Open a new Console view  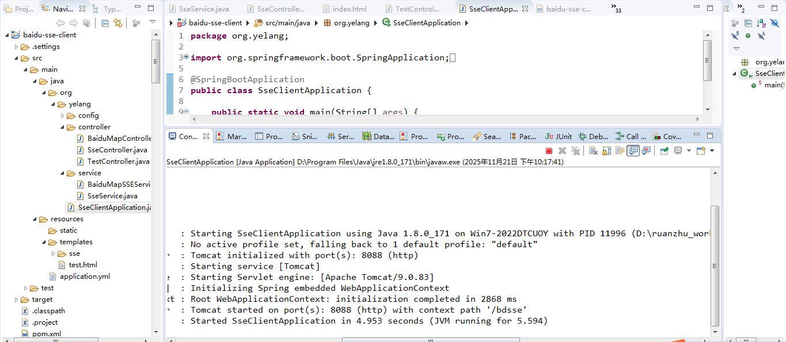(x=700, y=150)
